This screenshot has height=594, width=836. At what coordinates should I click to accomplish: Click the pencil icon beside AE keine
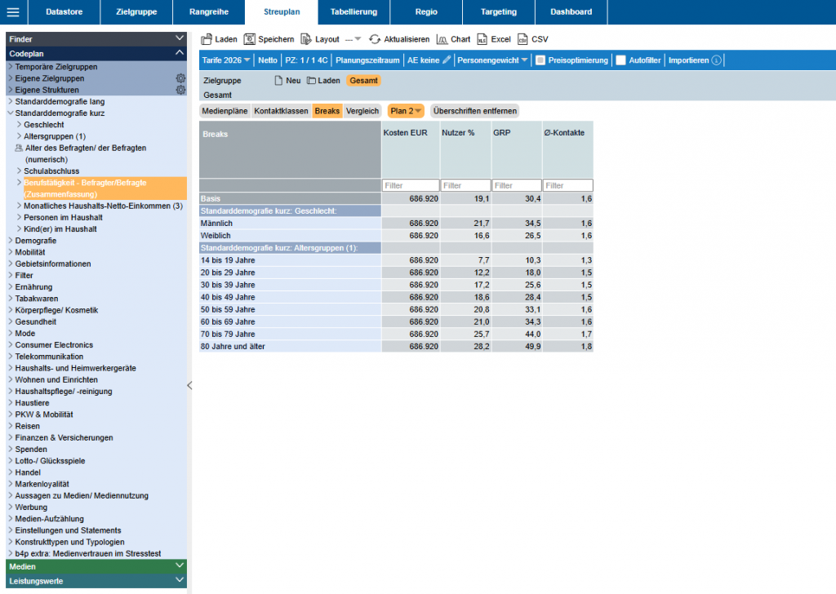click(447, 60)
